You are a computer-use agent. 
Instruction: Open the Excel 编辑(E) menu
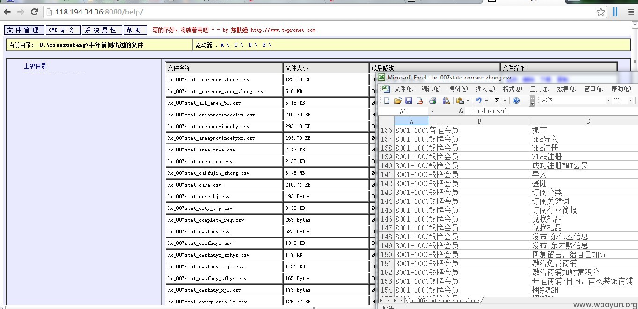431,89
